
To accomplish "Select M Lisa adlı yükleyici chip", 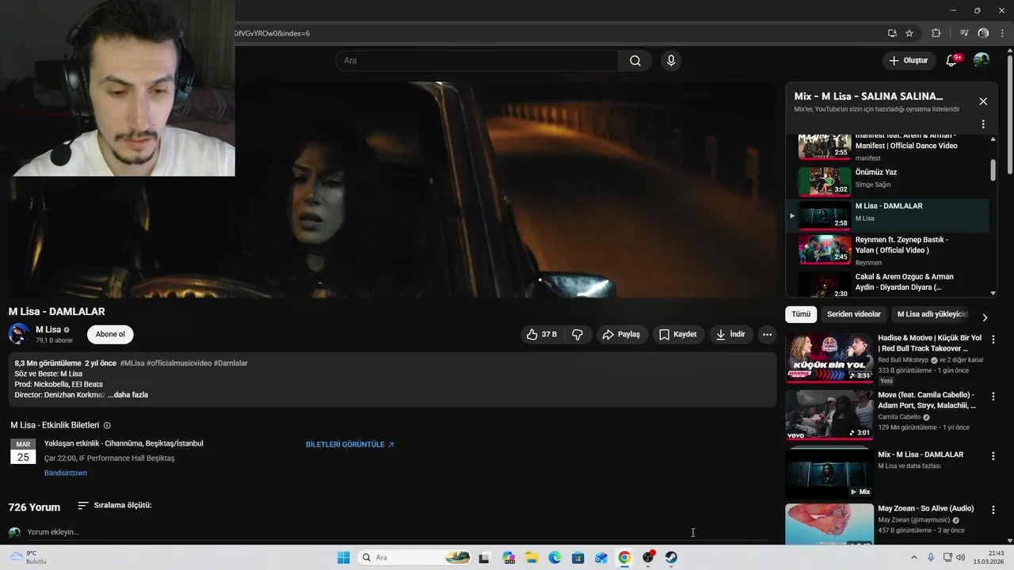I will coord(932,314).
